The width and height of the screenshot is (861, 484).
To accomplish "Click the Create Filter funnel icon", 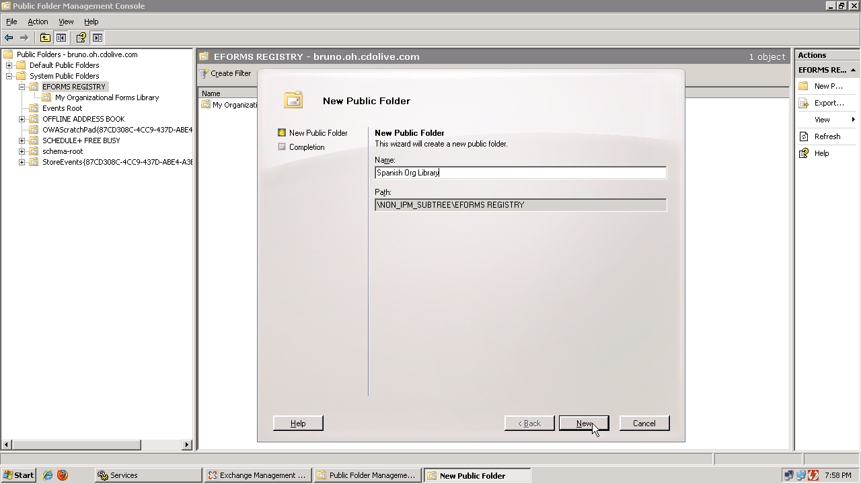I will point(204,73).
